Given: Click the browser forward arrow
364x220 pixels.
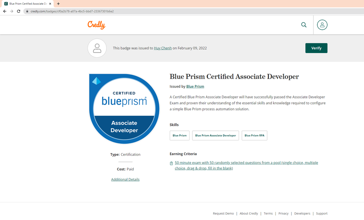Looking at the screenshot, I should pos(12,11).
